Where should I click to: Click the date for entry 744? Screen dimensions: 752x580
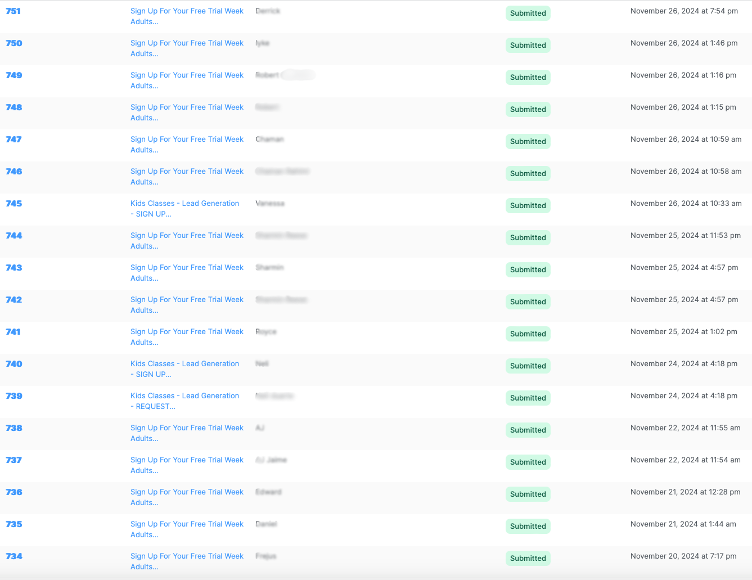point(685,236)
